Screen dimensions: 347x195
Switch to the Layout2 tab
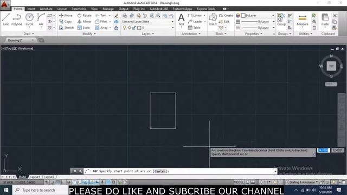click(x=49, y=177)
